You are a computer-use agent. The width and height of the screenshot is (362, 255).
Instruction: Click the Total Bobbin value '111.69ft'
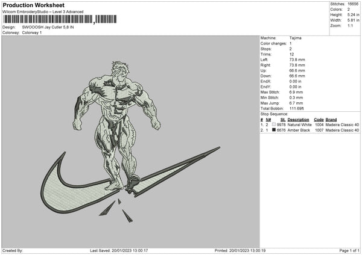pyautogui.click(x=297, y=108)
